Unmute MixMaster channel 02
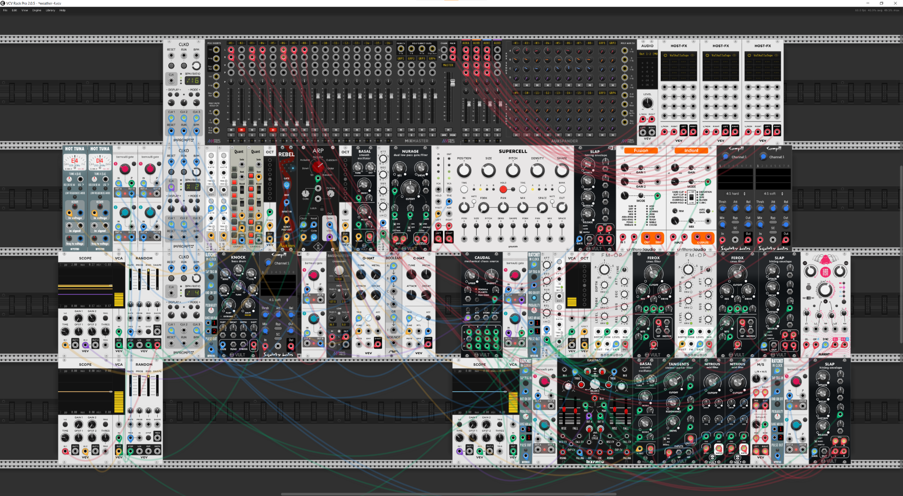This screenshot has width=903, height=496. pos(241,130)
